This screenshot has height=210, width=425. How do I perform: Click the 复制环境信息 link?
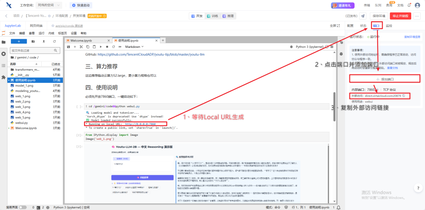point(412,37)
